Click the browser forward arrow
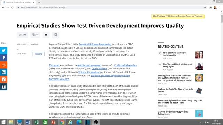Screen dimensions: 223x125 click(x=8, y=8)
